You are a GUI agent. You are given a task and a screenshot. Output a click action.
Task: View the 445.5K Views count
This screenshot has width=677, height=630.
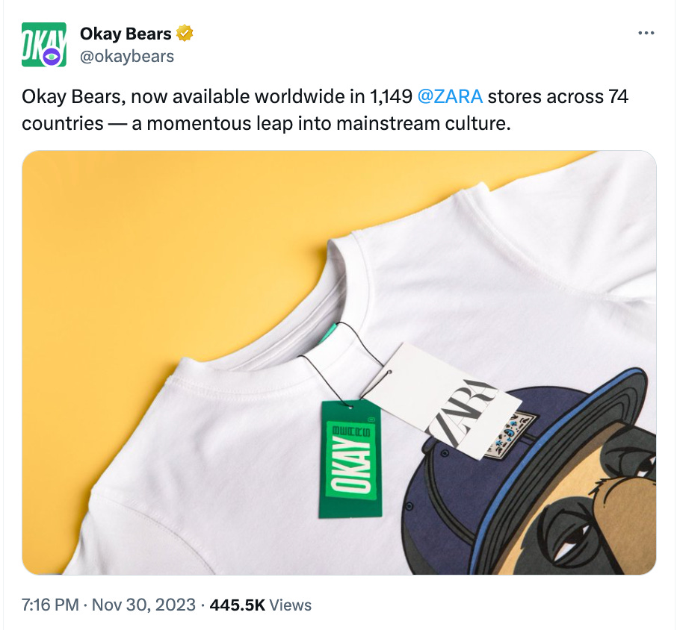(260, 605)
